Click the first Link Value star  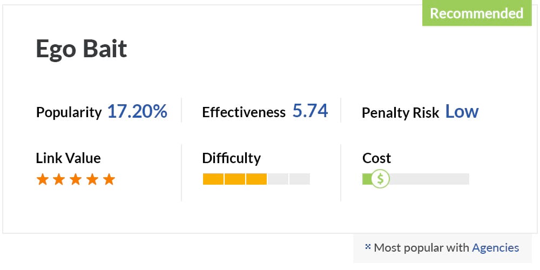[42, 179]
